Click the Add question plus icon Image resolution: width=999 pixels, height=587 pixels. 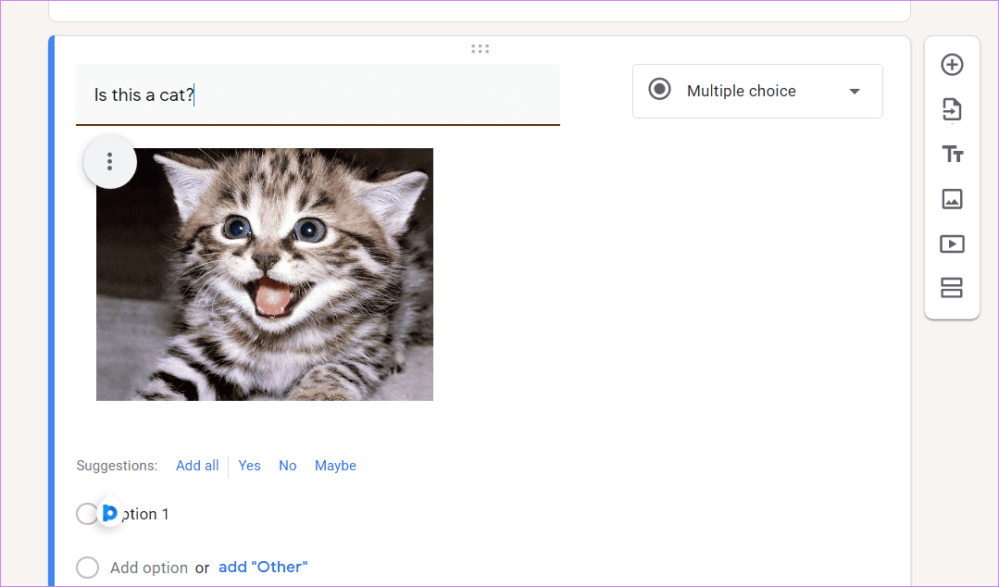tap(952, 65)
